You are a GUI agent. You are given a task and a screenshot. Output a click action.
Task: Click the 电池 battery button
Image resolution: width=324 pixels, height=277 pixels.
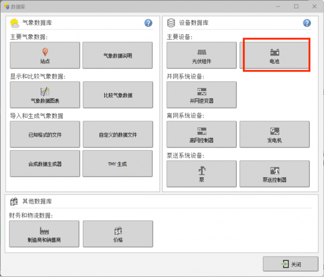coord(274,55)
